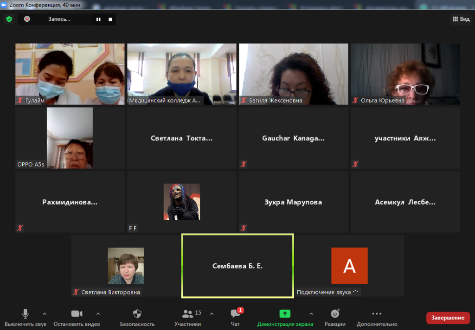Select Ольга Юрьевна's video tile

coord(405,74)
